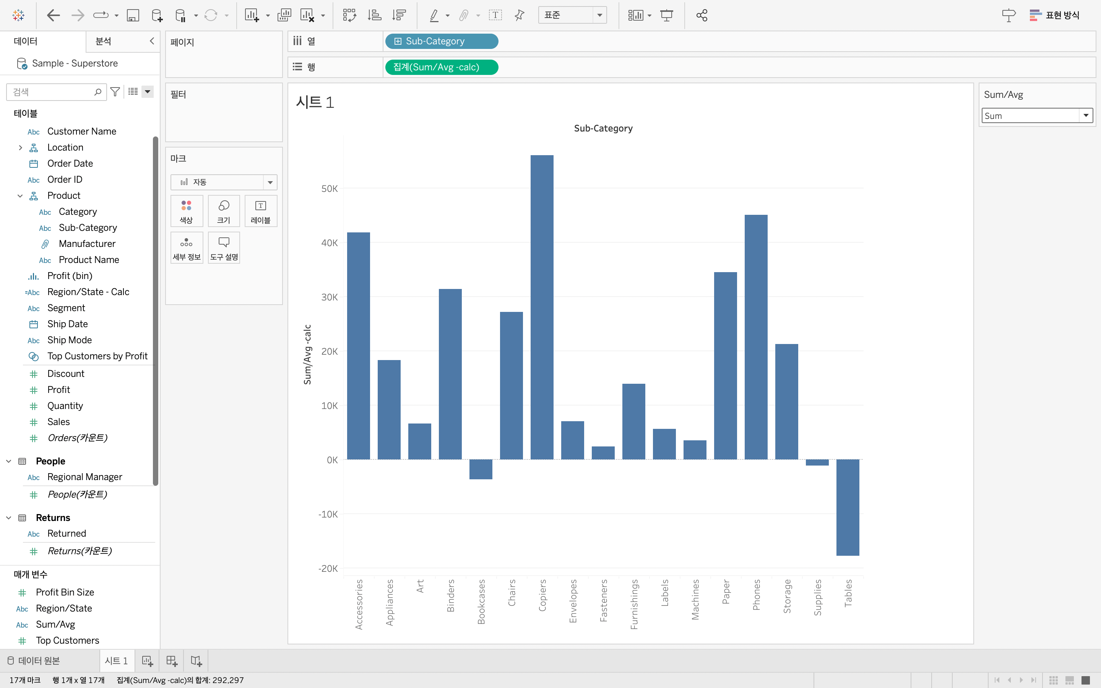The height and width of the screenshot is (688, 1101).
Task: Click the 도구 설명 tooltip card
Action: [x=224, y=248]
